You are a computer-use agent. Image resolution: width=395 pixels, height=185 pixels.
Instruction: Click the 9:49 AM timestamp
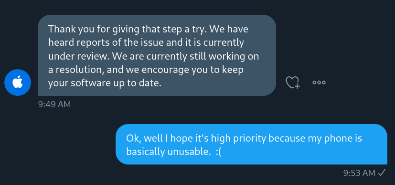tap(54, 104)
